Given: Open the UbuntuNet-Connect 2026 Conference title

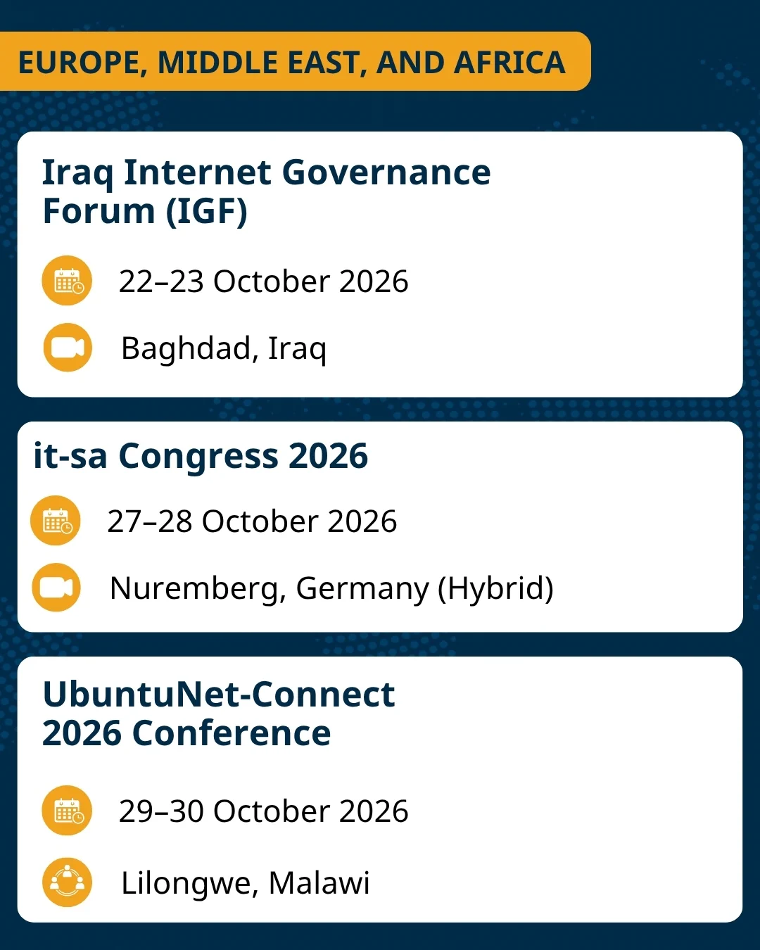Looking at the screenshot, I should coord(218,714).
